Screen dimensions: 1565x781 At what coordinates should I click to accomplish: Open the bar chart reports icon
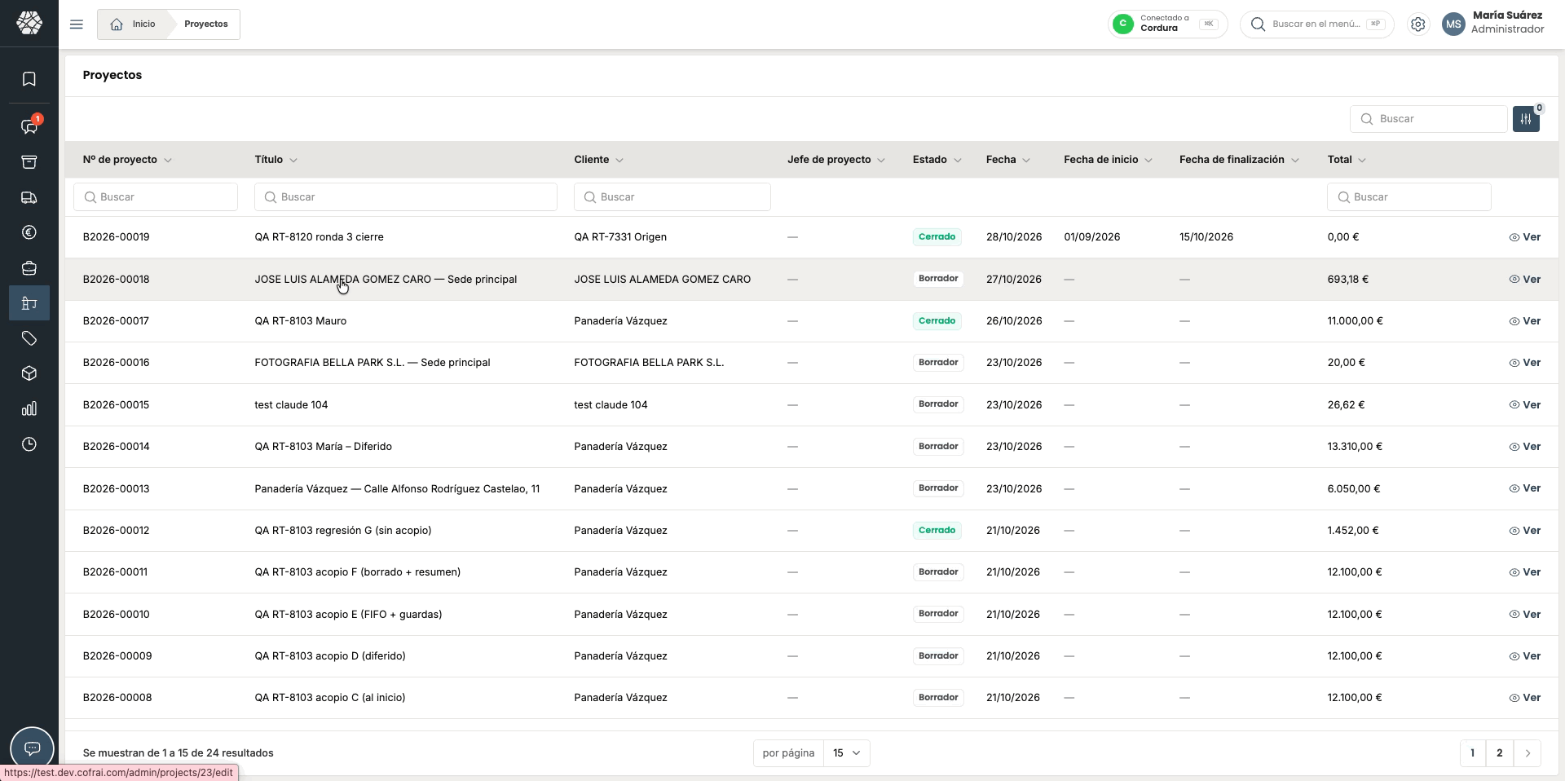click(29, 408)
